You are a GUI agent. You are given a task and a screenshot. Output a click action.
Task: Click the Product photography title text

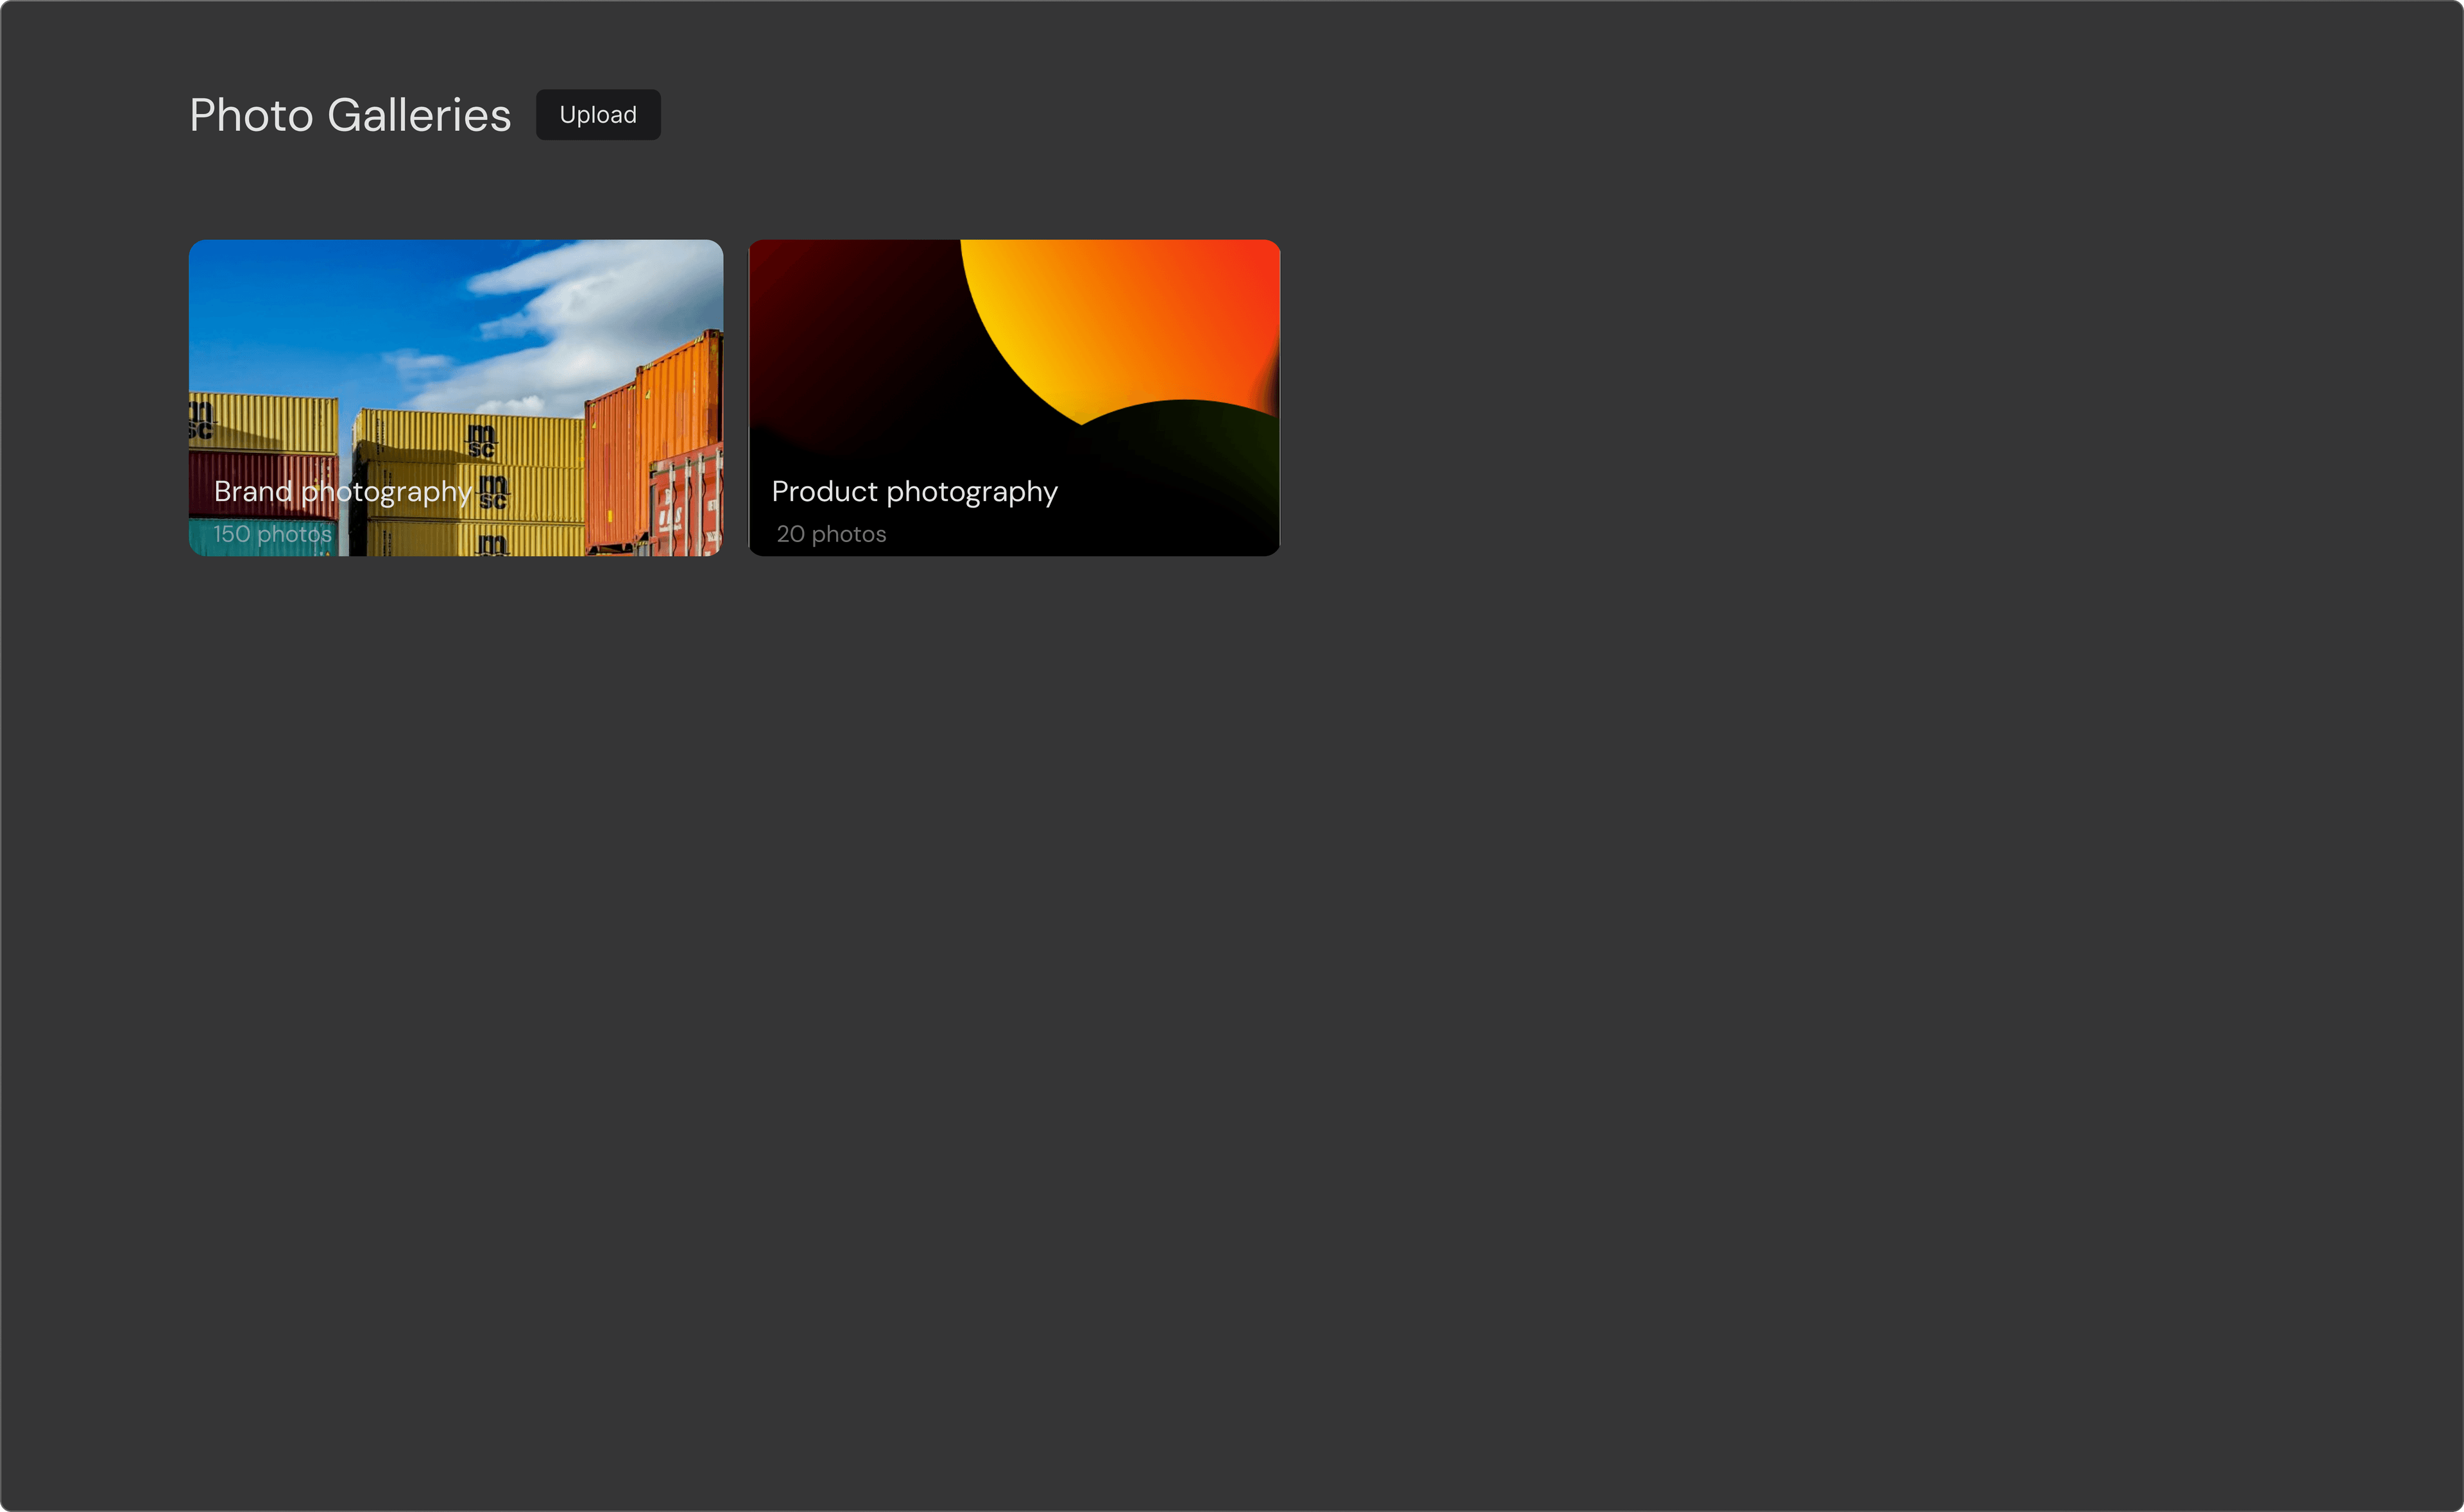915,491
